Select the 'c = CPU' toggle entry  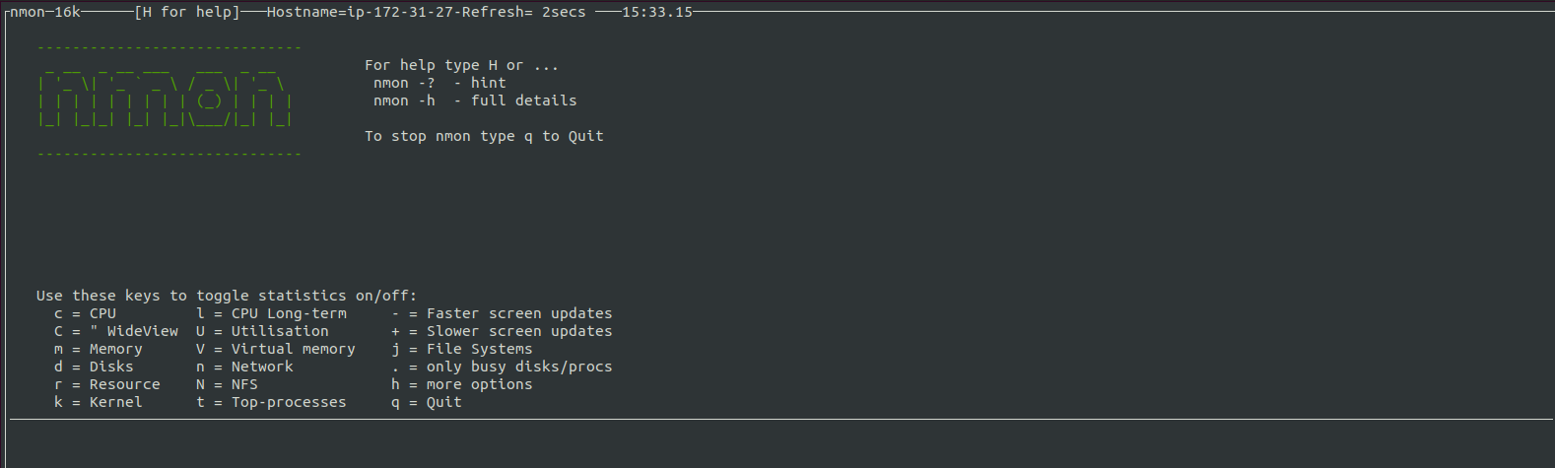[x=85, y=313]
